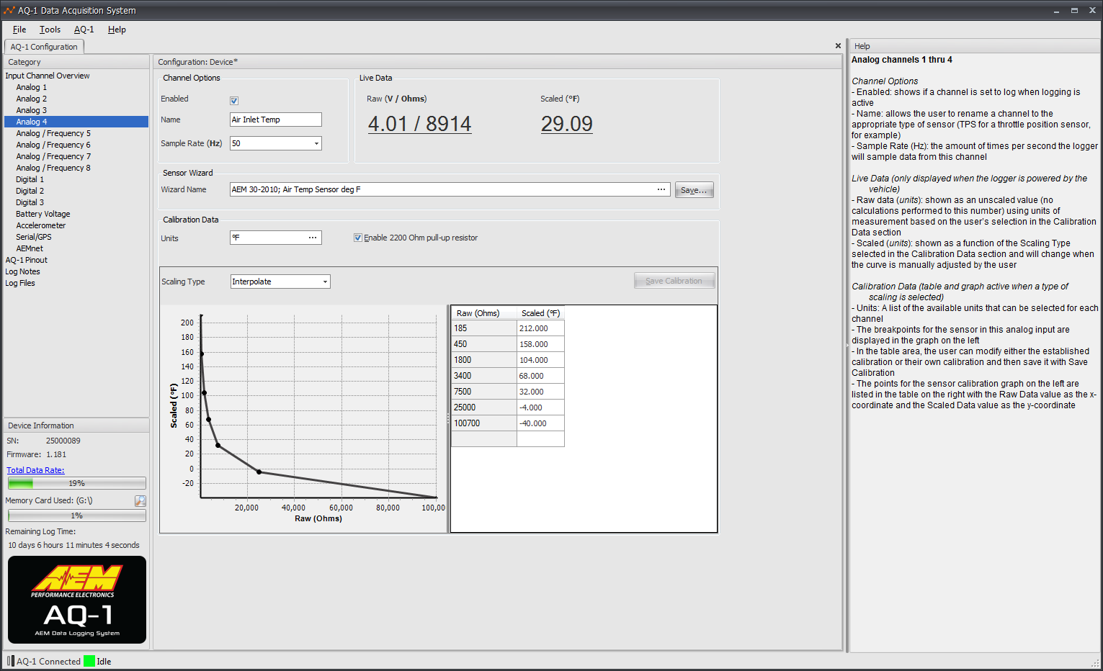
Task: Open the Units ellipsis selector
Action: (x=313, y=238)
